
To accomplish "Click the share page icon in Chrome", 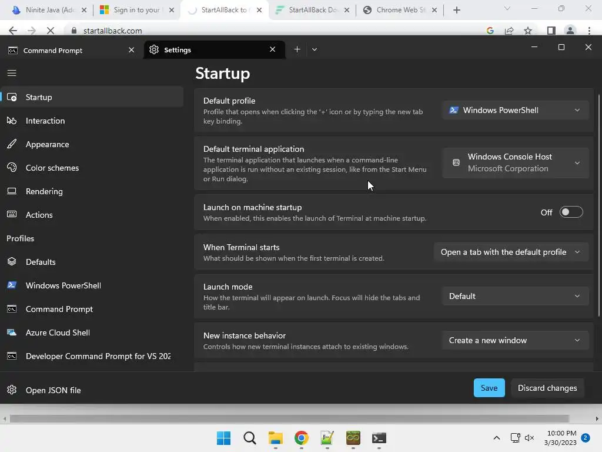I will click(x=509, y=31).
